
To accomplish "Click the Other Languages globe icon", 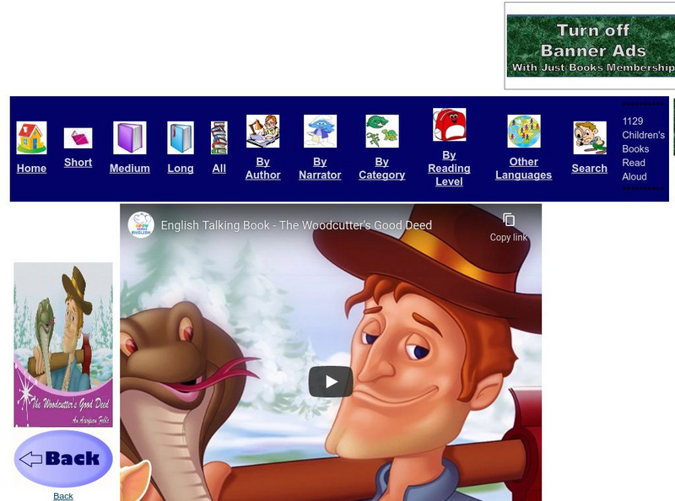I will 524,132.
